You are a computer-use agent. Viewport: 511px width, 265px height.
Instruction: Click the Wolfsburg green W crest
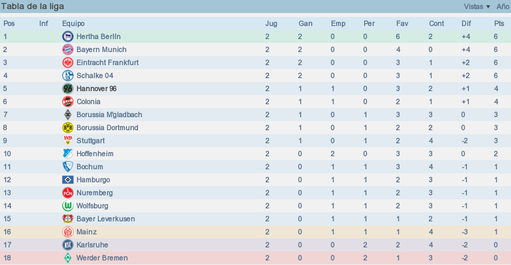coord(68,206)
